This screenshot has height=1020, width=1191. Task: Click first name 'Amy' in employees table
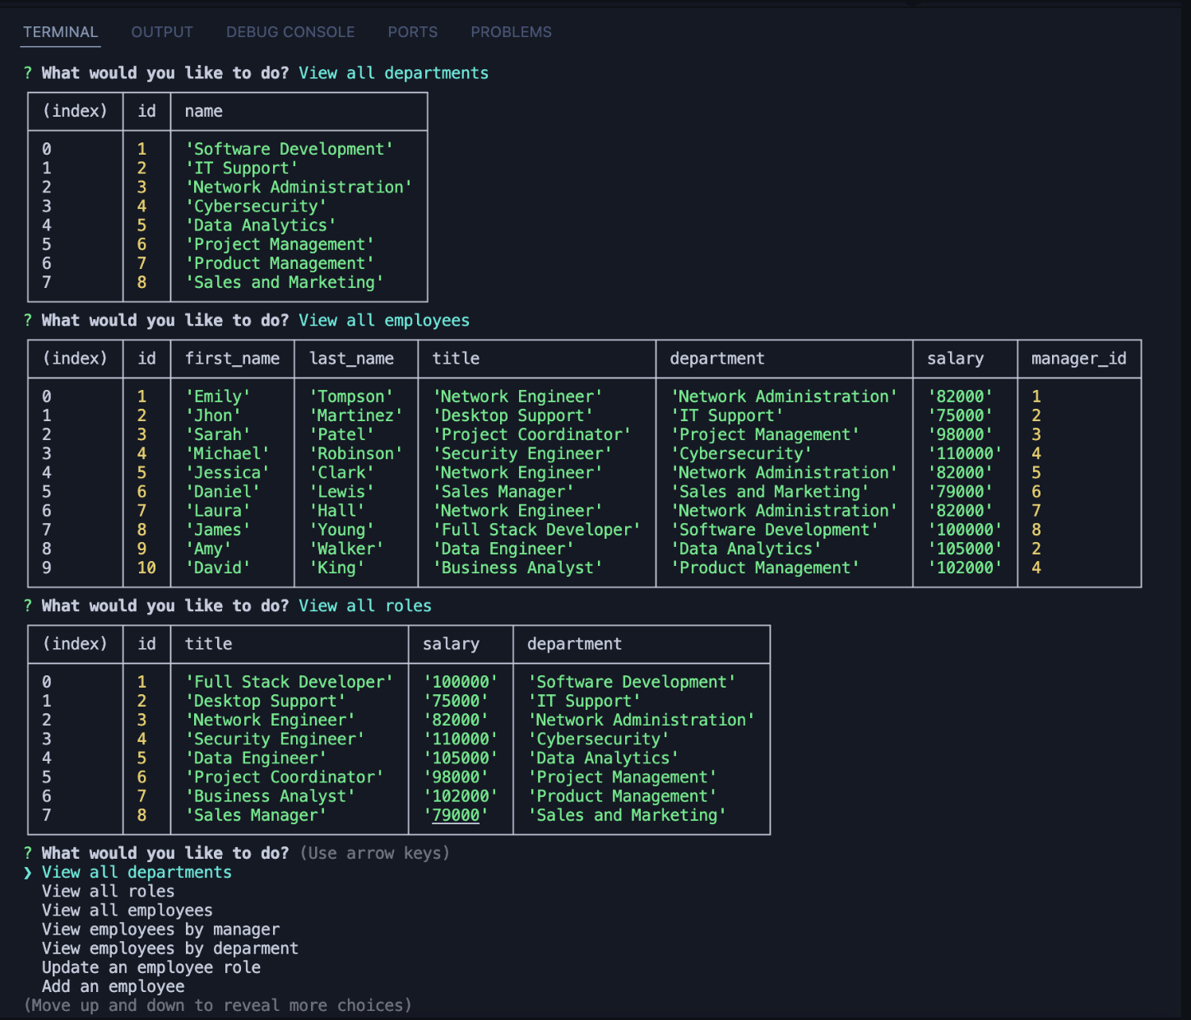point(208,549)
